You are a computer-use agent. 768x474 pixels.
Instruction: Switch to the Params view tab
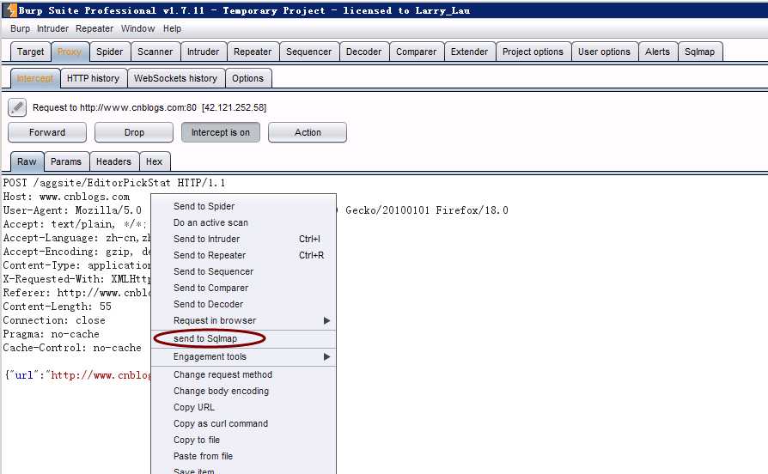pyautogui.click(x=66, y=161)
